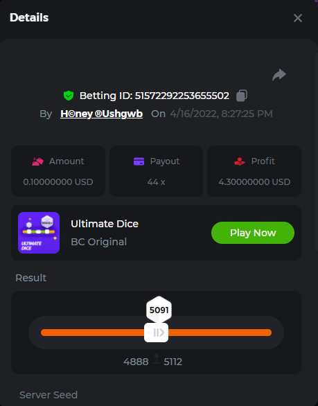This screenshot has height=406, width=318.
Task: Copy the Betting ID with copy icon
Action: [x=242, y=96]
